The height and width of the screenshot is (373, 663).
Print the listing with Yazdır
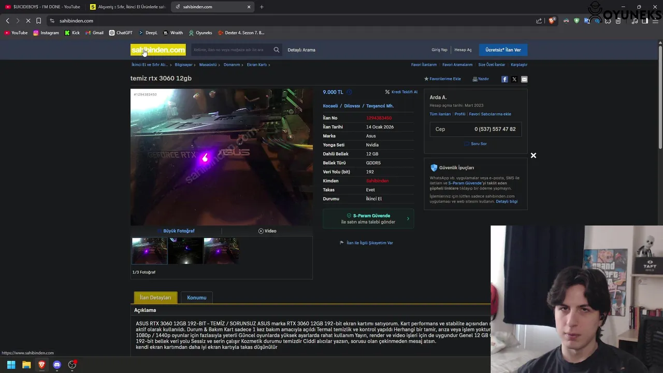481,79
